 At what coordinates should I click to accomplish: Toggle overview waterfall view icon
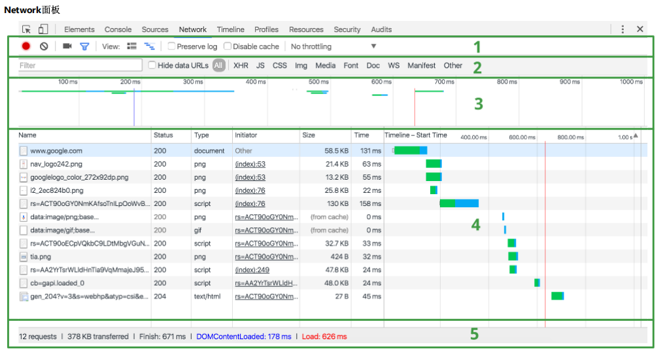click(x=149, y=46)
